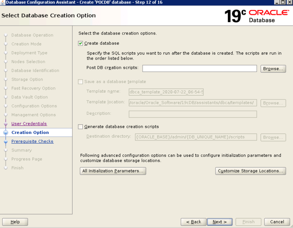Click the step bullet beside Creation Option
This screenshot has height=228, width=293.
[x=6, y=133]
